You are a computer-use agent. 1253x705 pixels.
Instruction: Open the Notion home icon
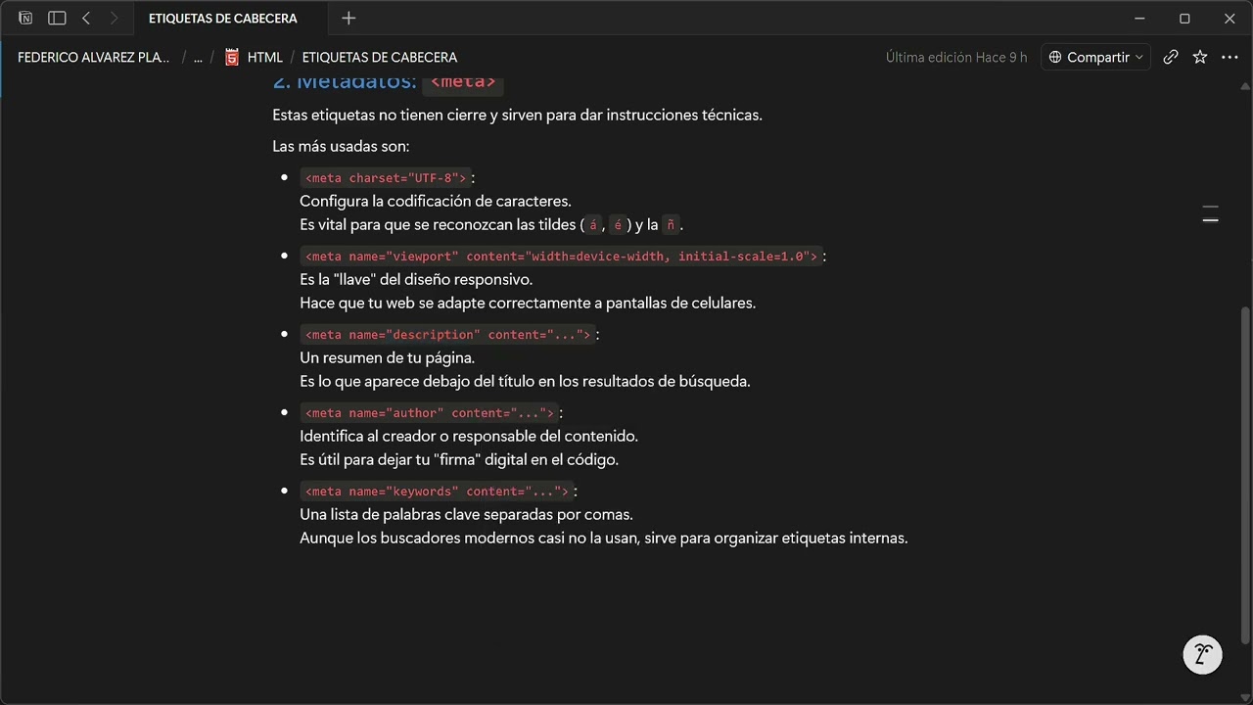coord(25,18)
